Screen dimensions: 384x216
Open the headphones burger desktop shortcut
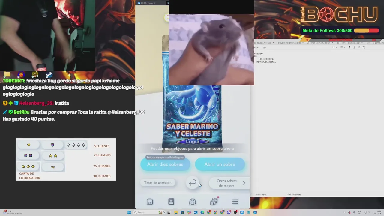[x=21, y=74]
